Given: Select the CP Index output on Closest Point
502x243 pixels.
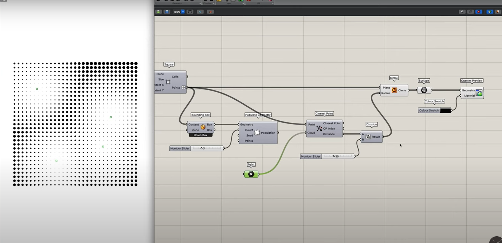Looking at the screenshot, I should 329,129.
